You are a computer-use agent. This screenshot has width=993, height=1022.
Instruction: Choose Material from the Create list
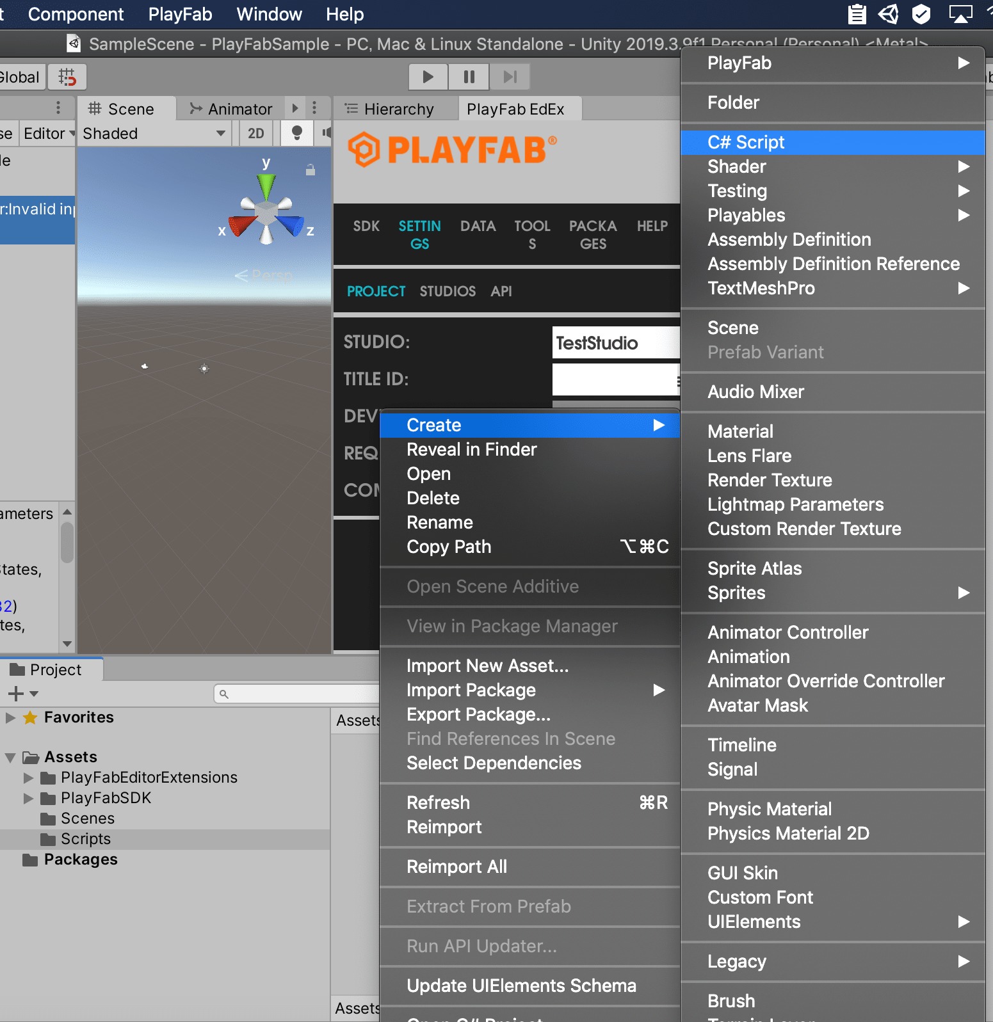tap(832, 431)
